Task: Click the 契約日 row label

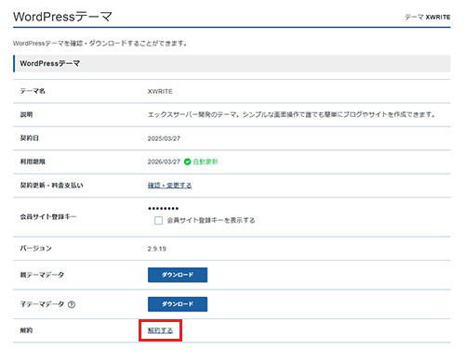Action: click(x=30, y=138)
